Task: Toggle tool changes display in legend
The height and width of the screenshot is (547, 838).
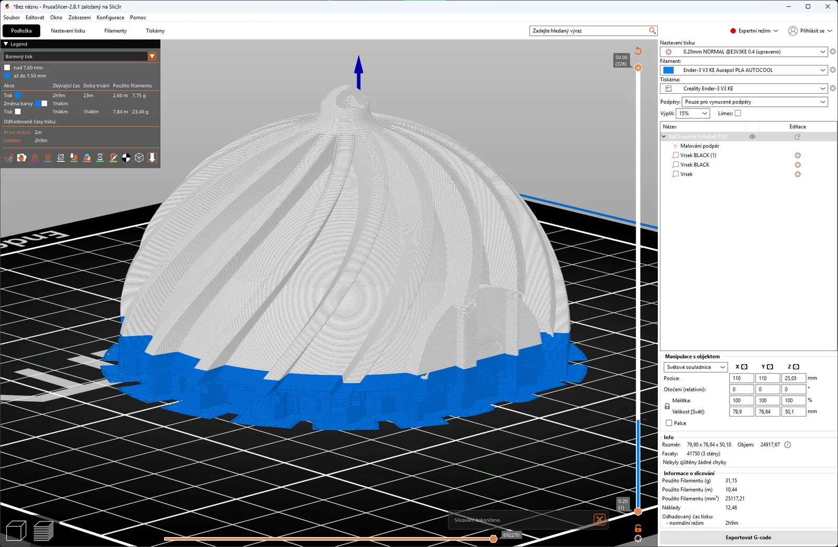Action: coord(74,158)
